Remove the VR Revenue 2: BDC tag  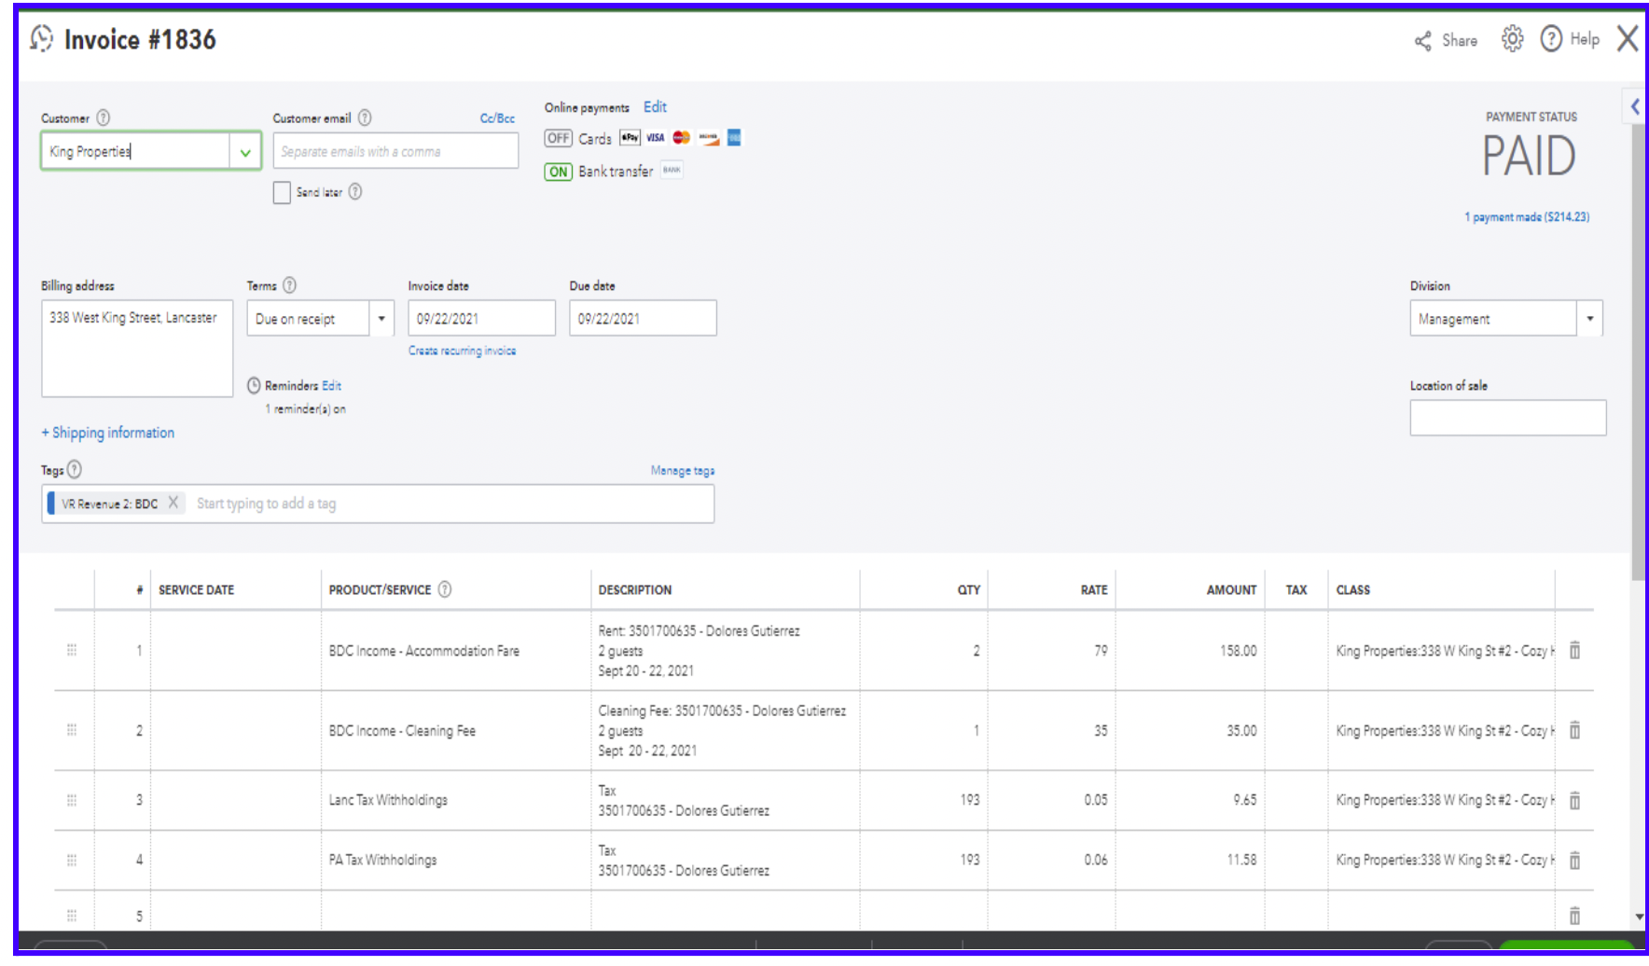tap(173, 503)
